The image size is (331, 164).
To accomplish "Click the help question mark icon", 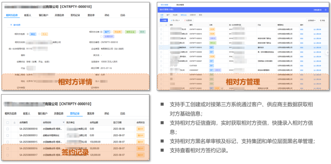I will [325, 10].
